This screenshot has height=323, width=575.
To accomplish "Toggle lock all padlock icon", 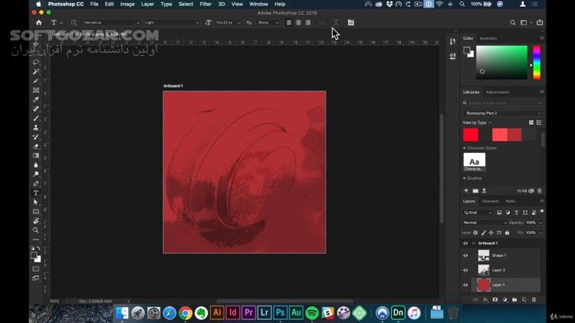I will click(x=508, y=233).
